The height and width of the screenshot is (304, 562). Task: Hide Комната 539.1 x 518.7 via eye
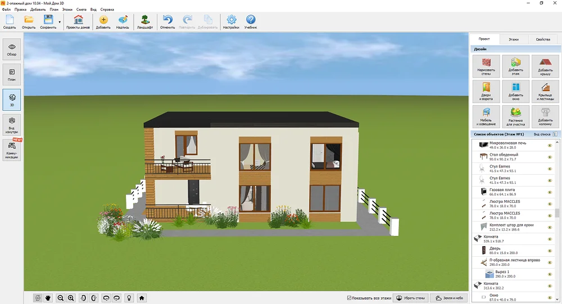(550, 239)
